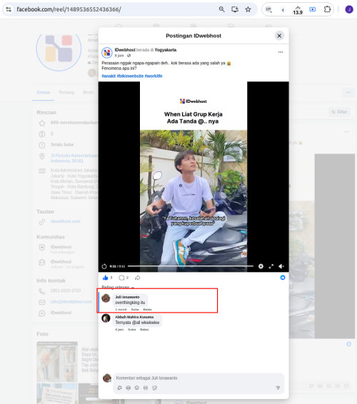This screenshot has width=357, height=404.
Task: Share the post using the arrow icon
Action: tap(138, 278)
